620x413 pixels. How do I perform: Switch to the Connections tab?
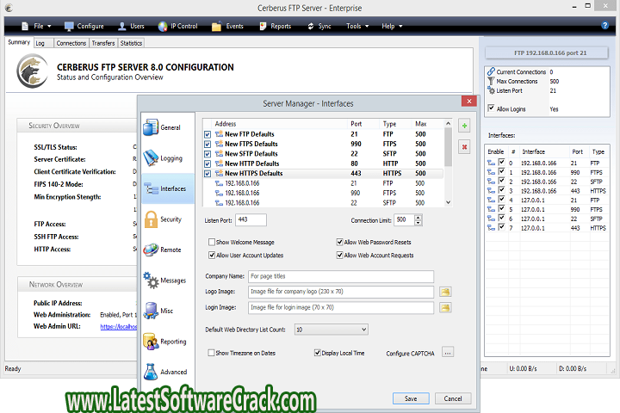[71, 42]
